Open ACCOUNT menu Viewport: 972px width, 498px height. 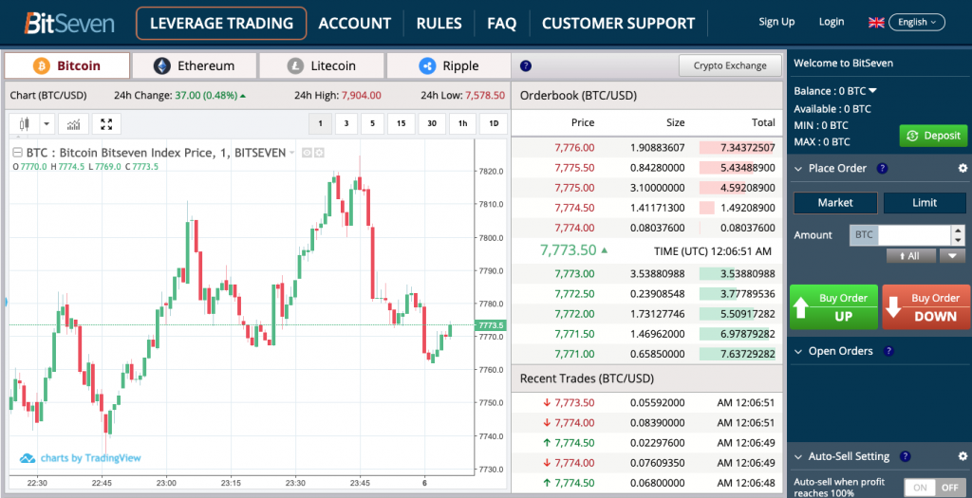point(355,24)
